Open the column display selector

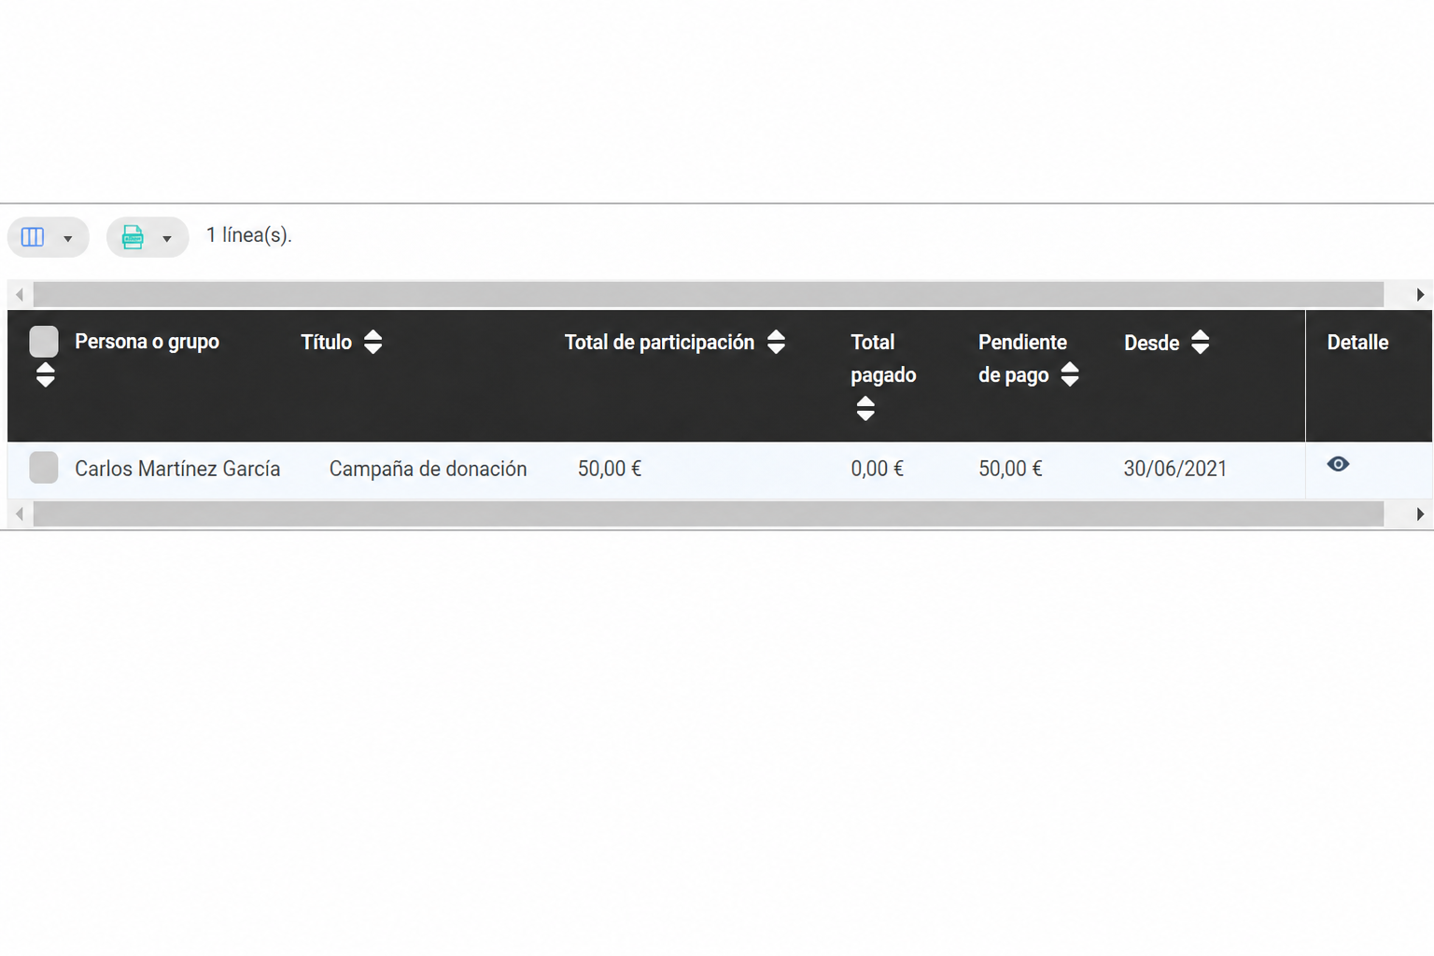click(x=49, y=237)
